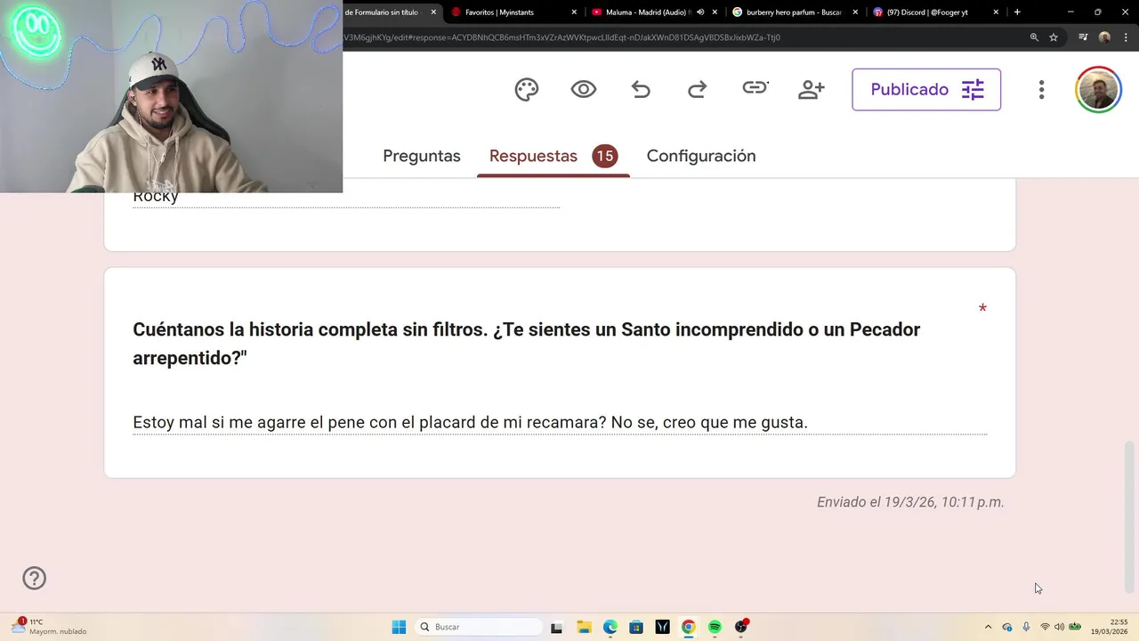
Task: Add collaborators with the person-plus icon
Action: [x=812, y=89]
